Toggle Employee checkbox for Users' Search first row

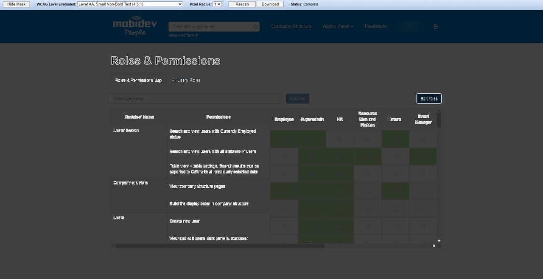click(x=284, y=139)
